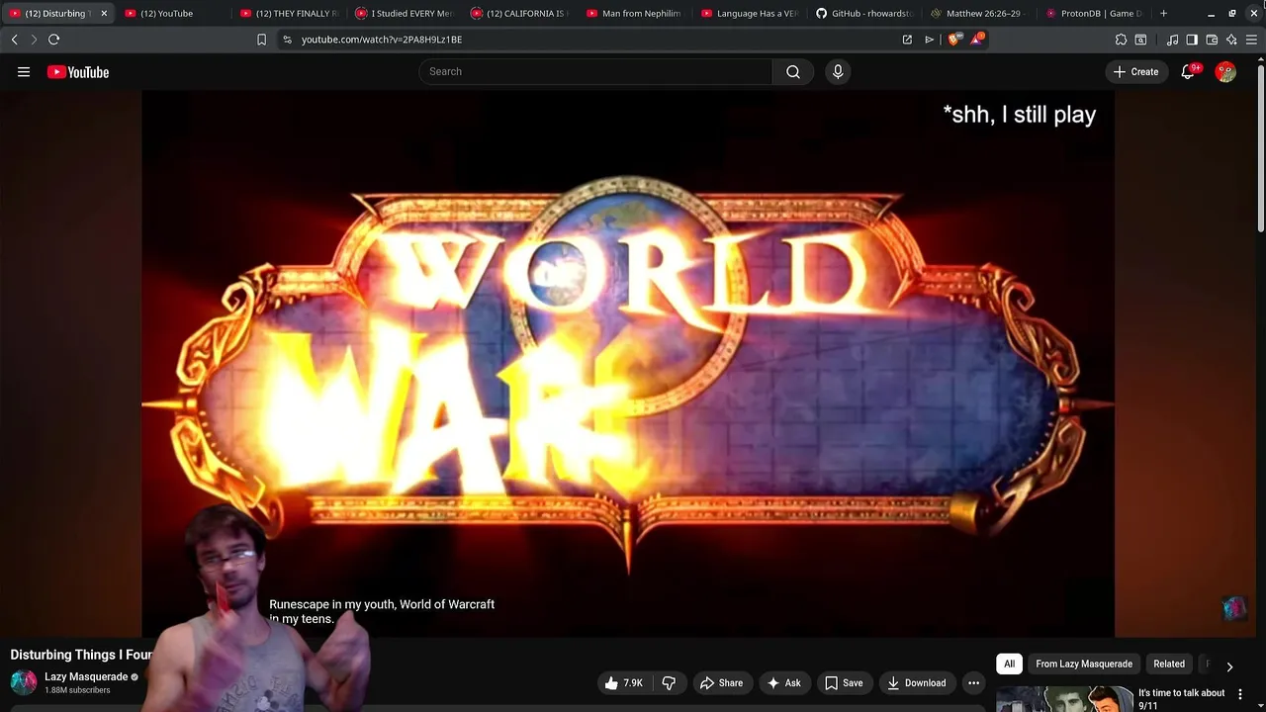View site information icon in address bar
This screenshot has width=1266, height=712.
287,40
